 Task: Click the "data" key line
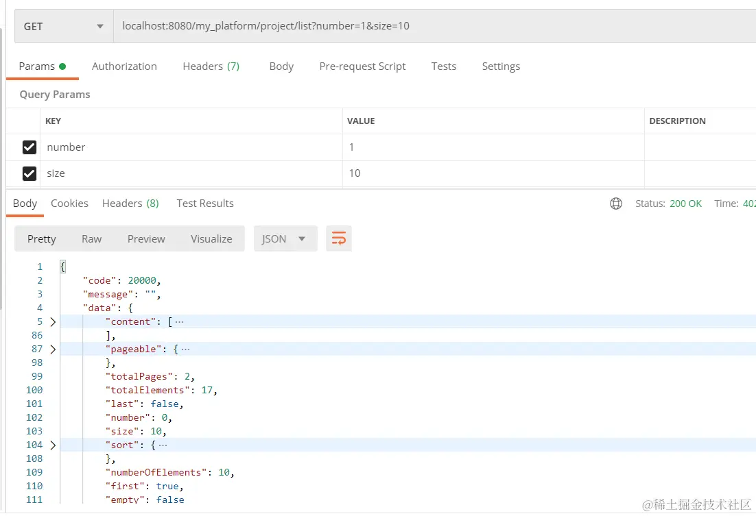point(108,308)
